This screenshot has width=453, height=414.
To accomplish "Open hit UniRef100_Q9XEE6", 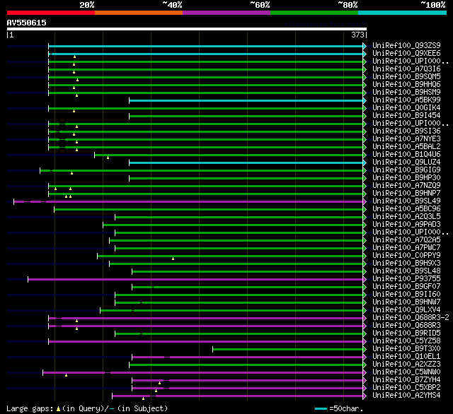I will pos(406,53).
